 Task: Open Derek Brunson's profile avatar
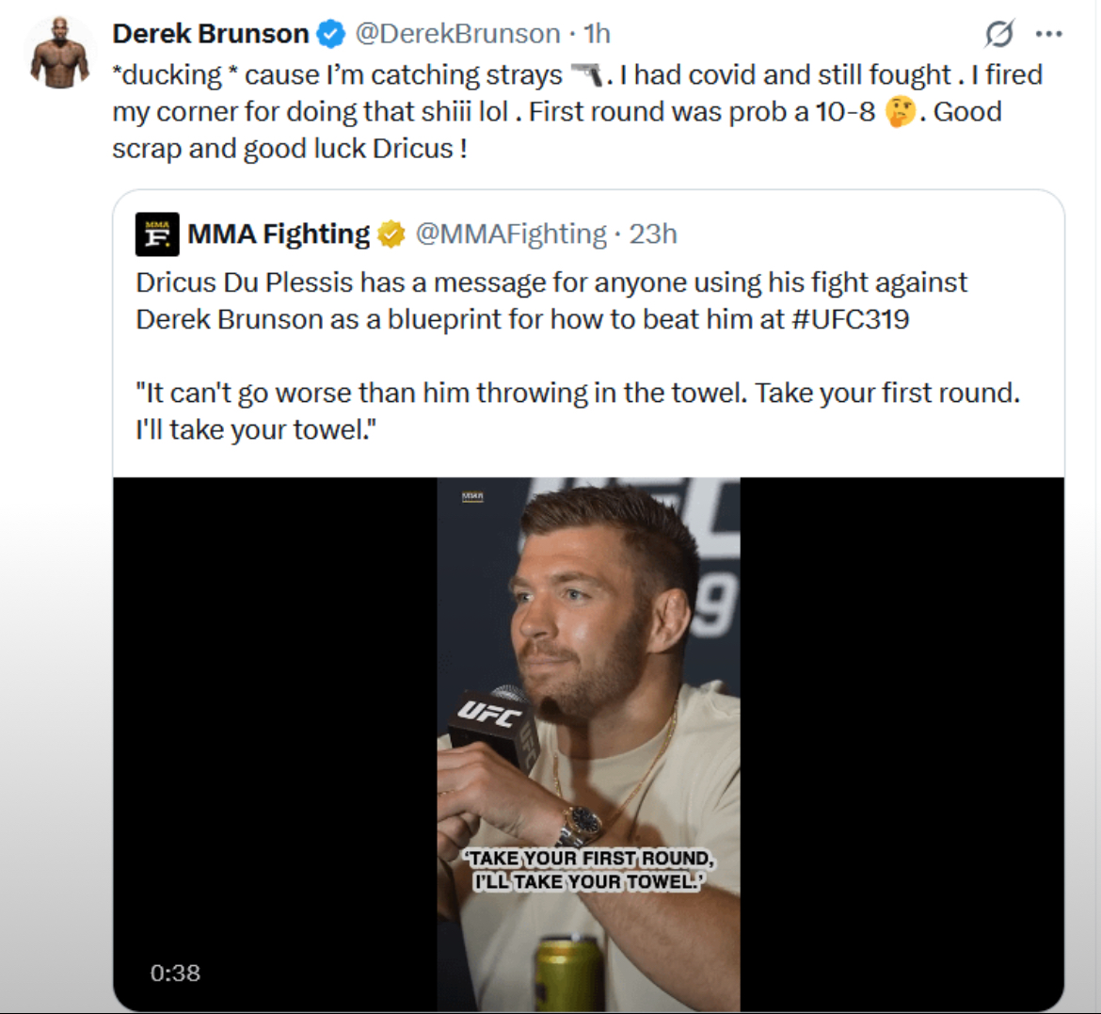click(60, 54)
